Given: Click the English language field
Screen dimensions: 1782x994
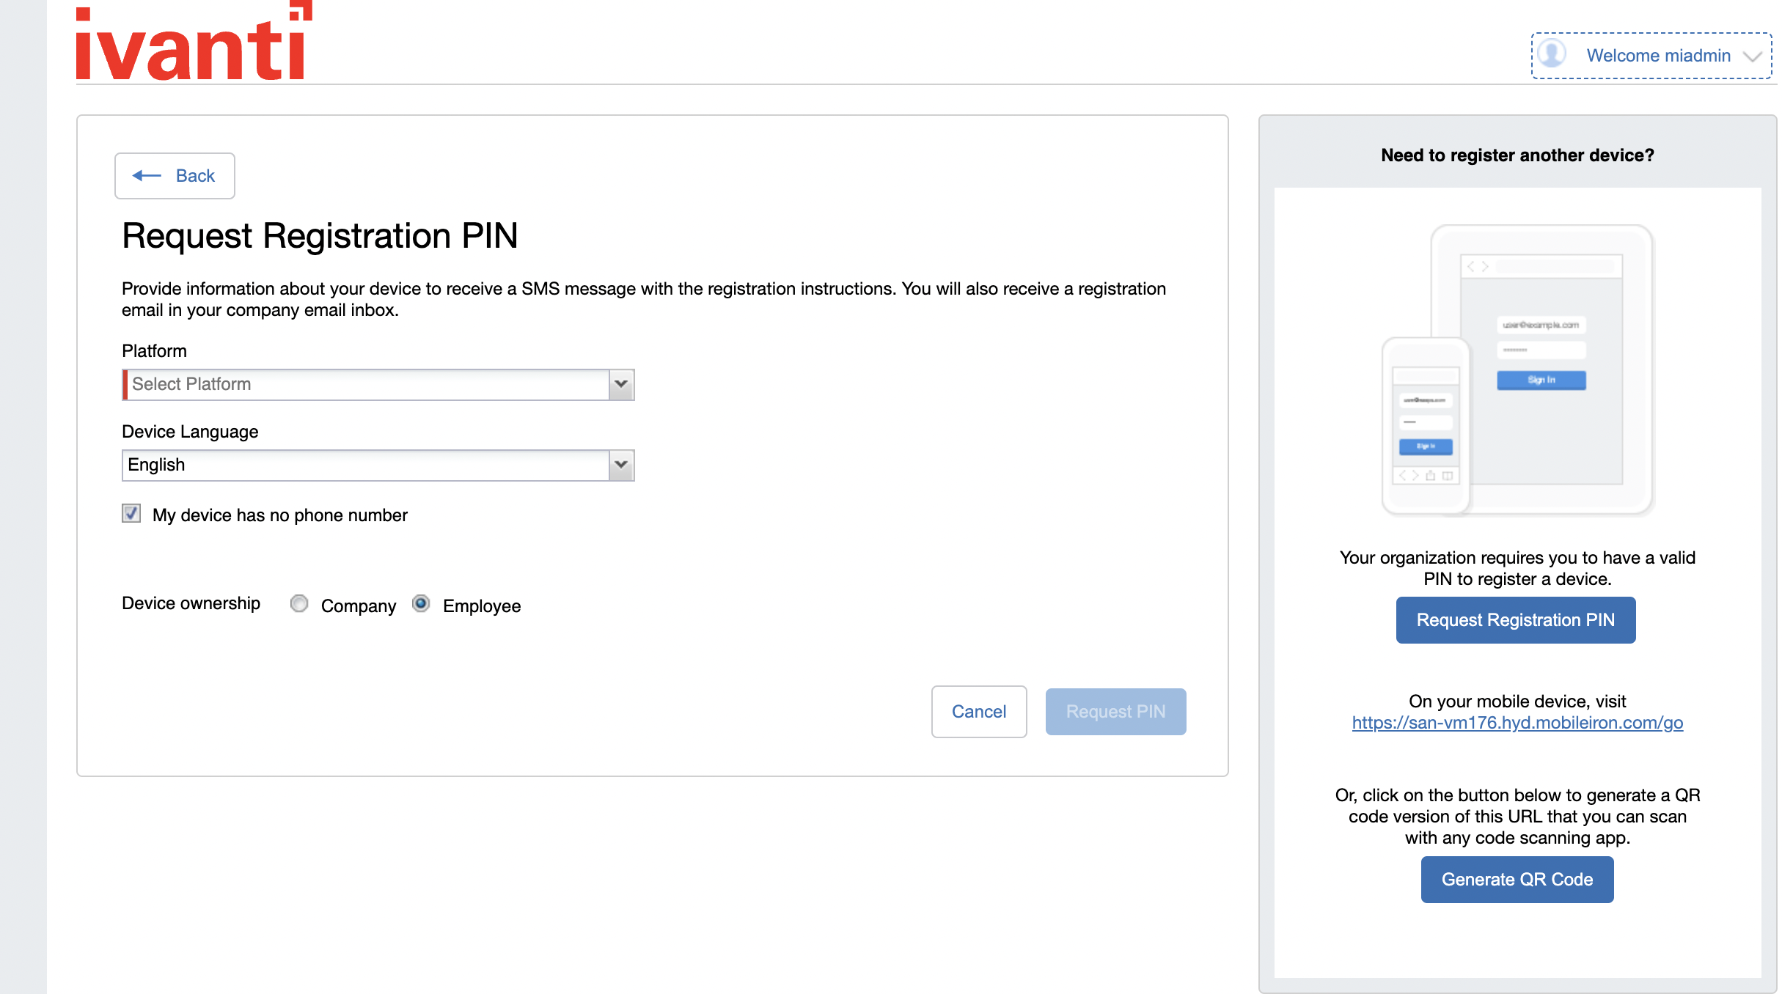Looking at the screenshot, I should [367, 465].
